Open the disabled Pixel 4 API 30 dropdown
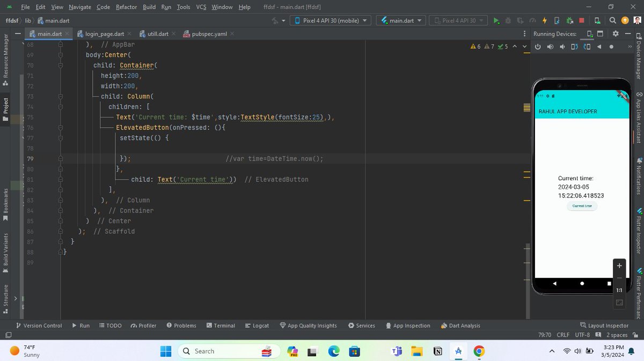Screen dimensions: 644x361 (458, 20)
